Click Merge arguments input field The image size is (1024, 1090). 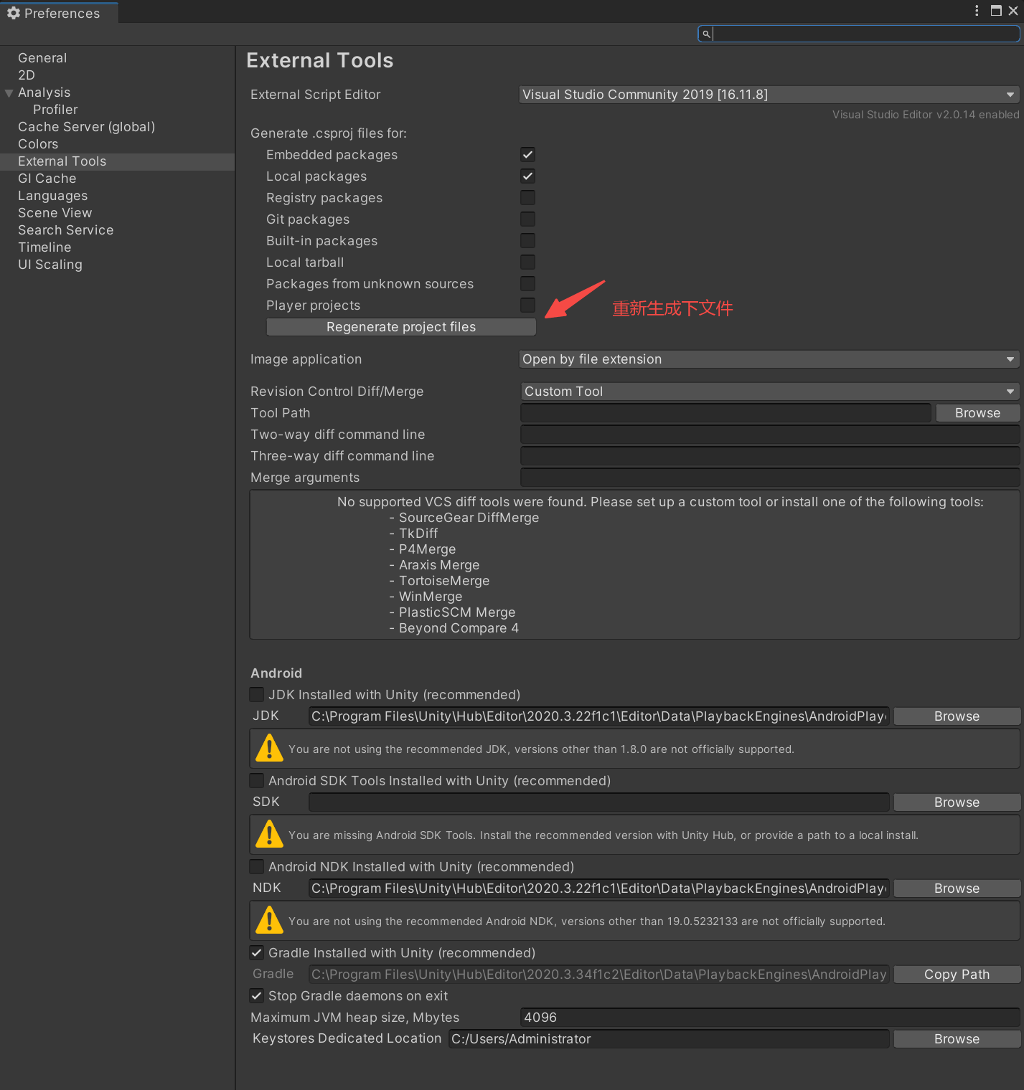tap(770, 478)
